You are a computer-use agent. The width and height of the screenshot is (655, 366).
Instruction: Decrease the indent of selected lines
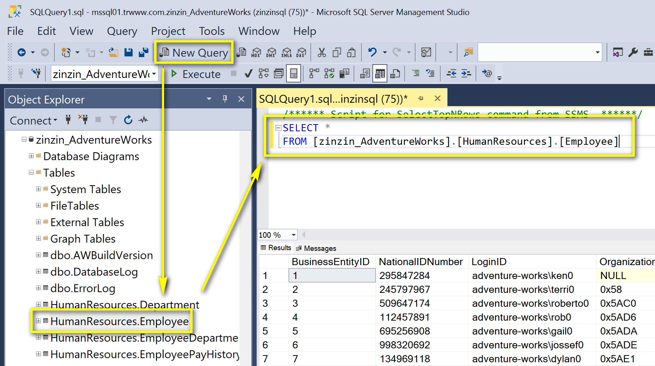click(x=451, y=73)
